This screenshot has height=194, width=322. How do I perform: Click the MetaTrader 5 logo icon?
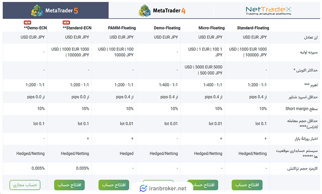[37, 10]
